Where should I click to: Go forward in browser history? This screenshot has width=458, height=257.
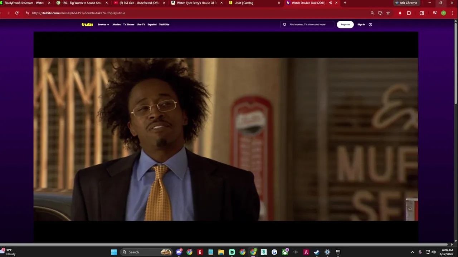tap(8, 13)
